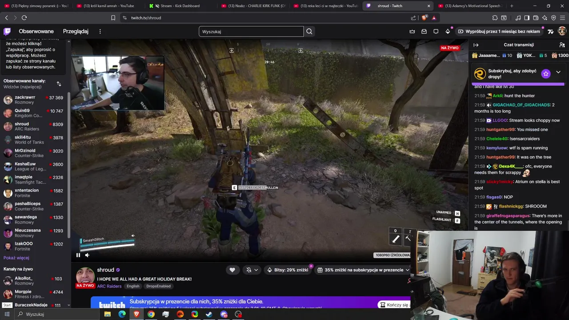Click Kończy się button on promo banner

pyautogui.click(x=394, y=305)
